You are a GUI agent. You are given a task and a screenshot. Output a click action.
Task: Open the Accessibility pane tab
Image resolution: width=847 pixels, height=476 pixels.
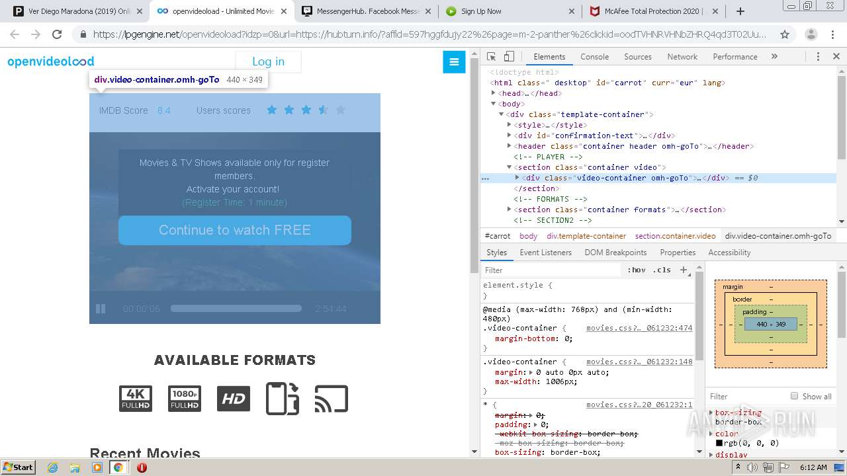729,253
